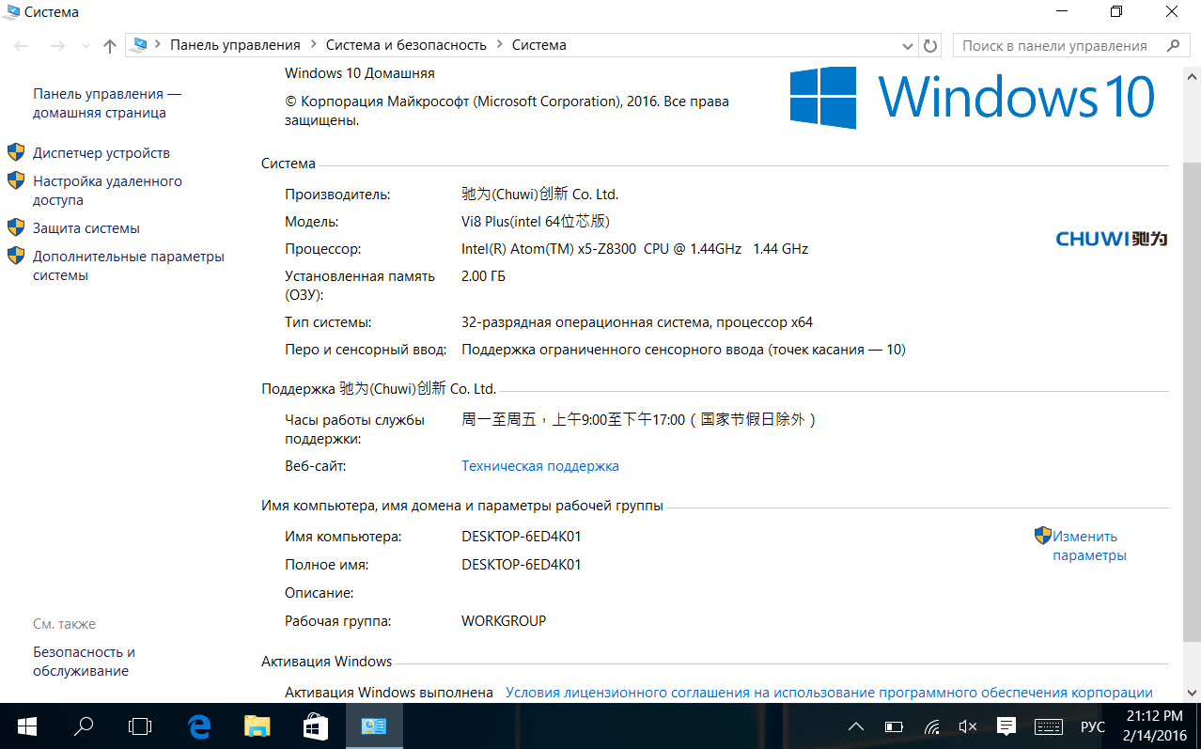Viewport: 1201px width, 749px height.
Task: Go to Панель управления домашняя страница
Action: [x=107, y=103]
